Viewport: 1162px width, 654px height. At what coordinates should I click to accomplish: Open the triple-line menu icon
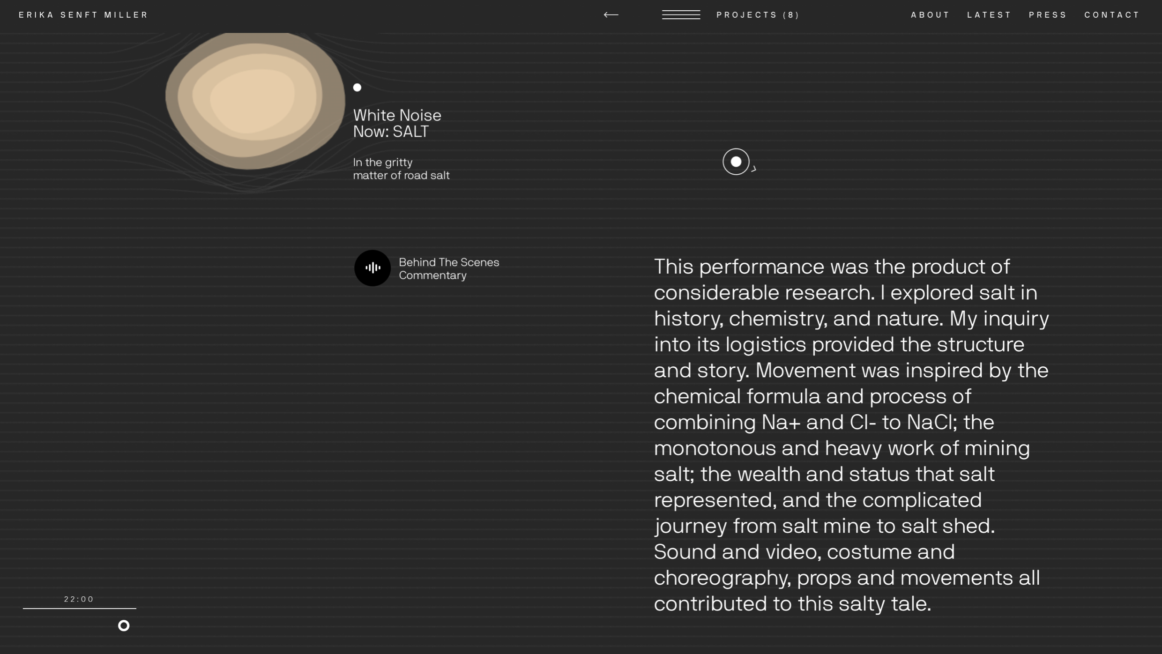click(681, 15)
